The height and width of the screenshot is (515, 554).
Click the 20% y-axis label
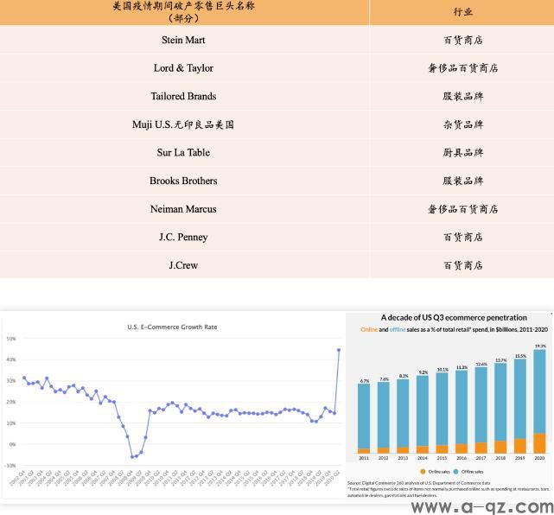tap(11, 402)
